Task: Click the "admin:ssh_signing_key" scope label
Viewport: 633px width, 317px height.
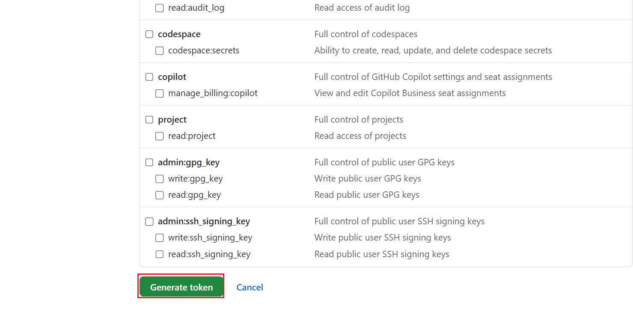Action: coord(204,221)
